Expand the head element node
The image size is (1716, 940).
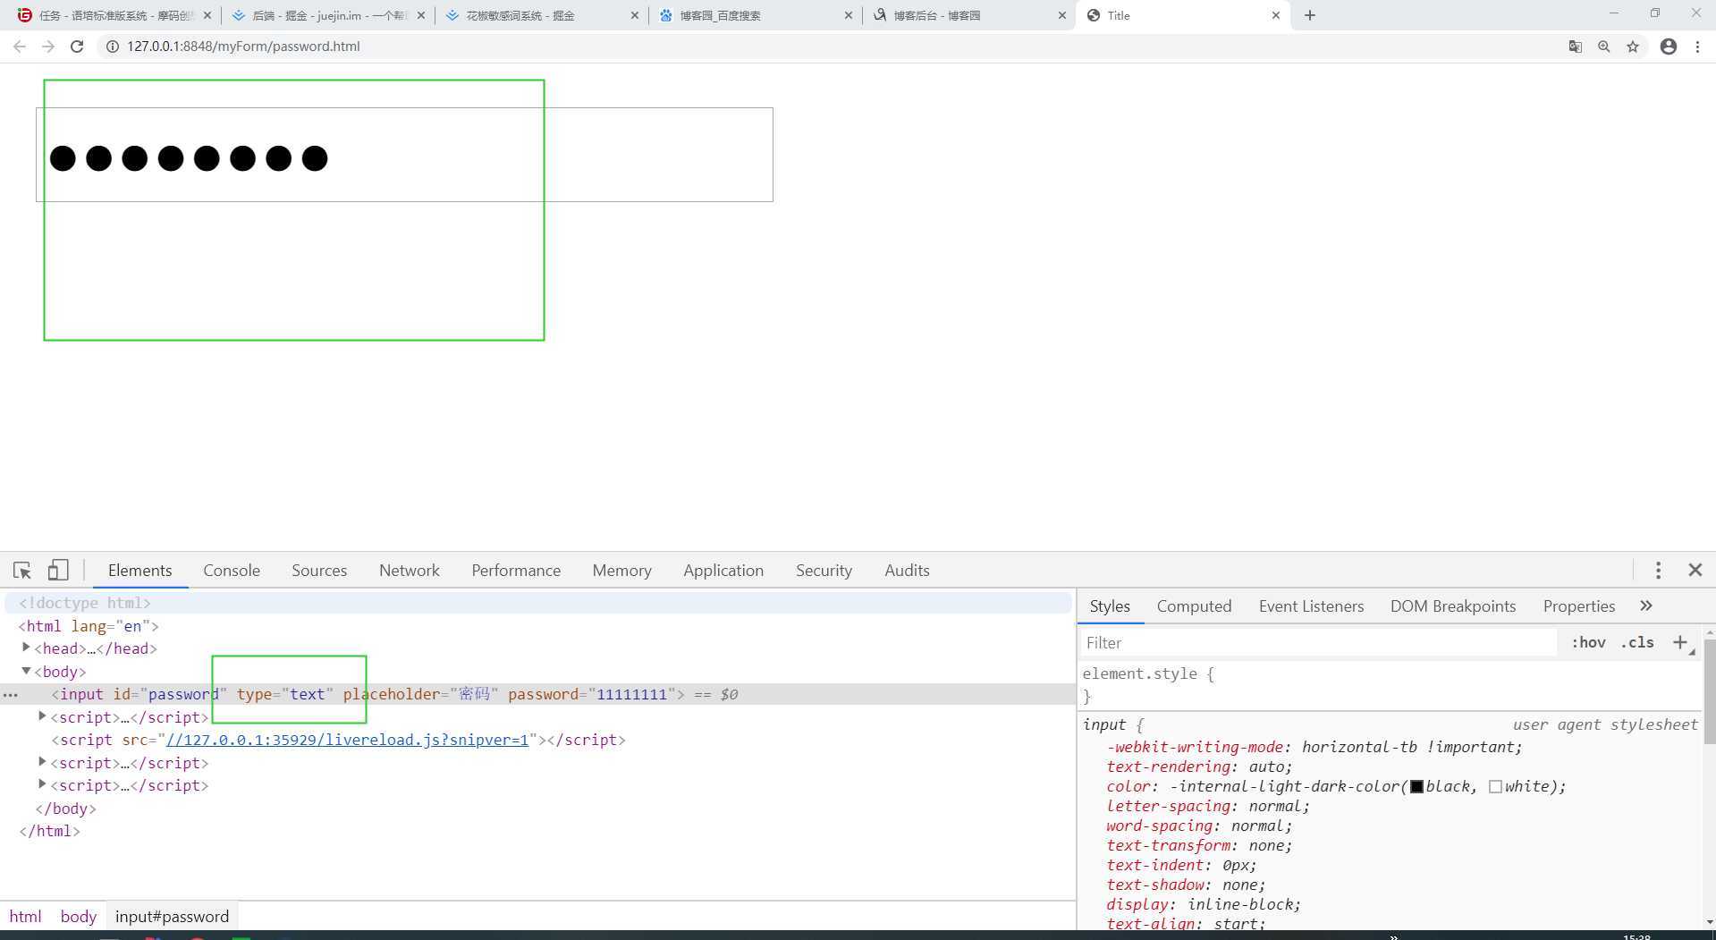[x=26, y=648]
